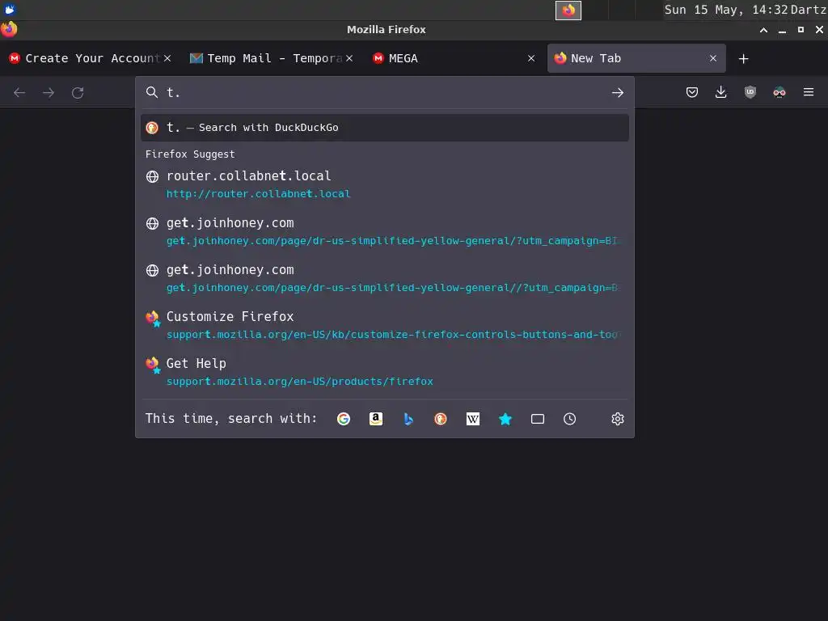Click the glasses extension icon in toolbar
Image resolution: width=828 pixels, height=621 pixels.
779,92
